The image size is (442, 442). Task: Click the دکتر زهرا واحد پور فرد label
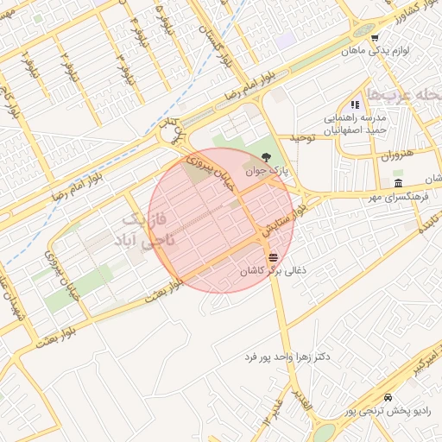[287, 357]
